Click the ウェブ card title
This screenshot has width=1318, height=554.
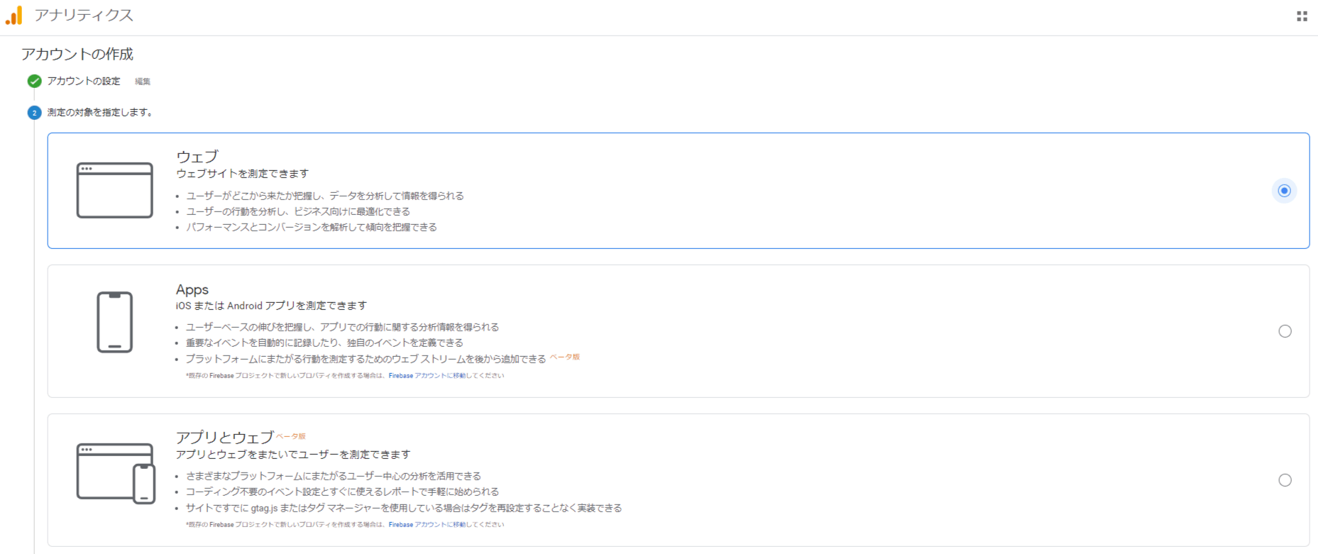click(197, 156)
